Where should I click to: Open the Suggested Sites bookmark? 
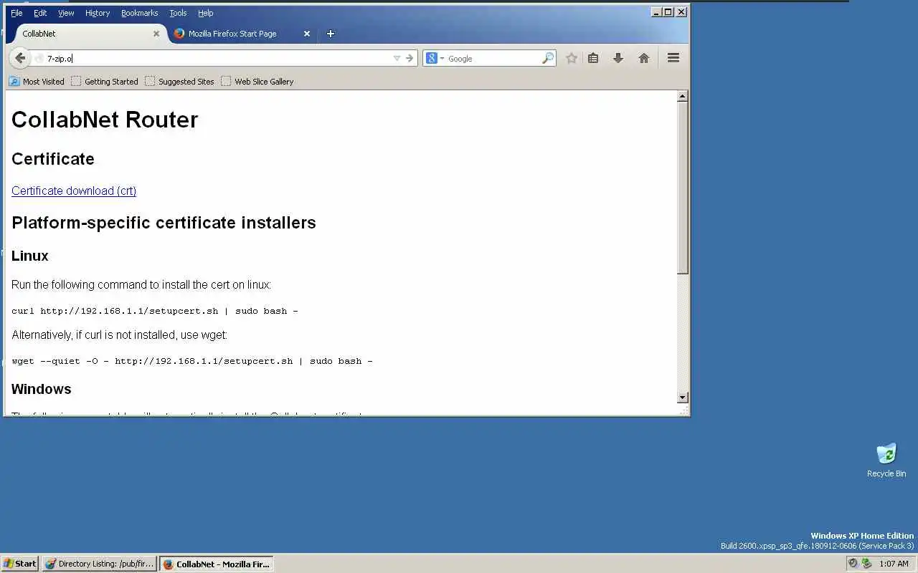179,82
